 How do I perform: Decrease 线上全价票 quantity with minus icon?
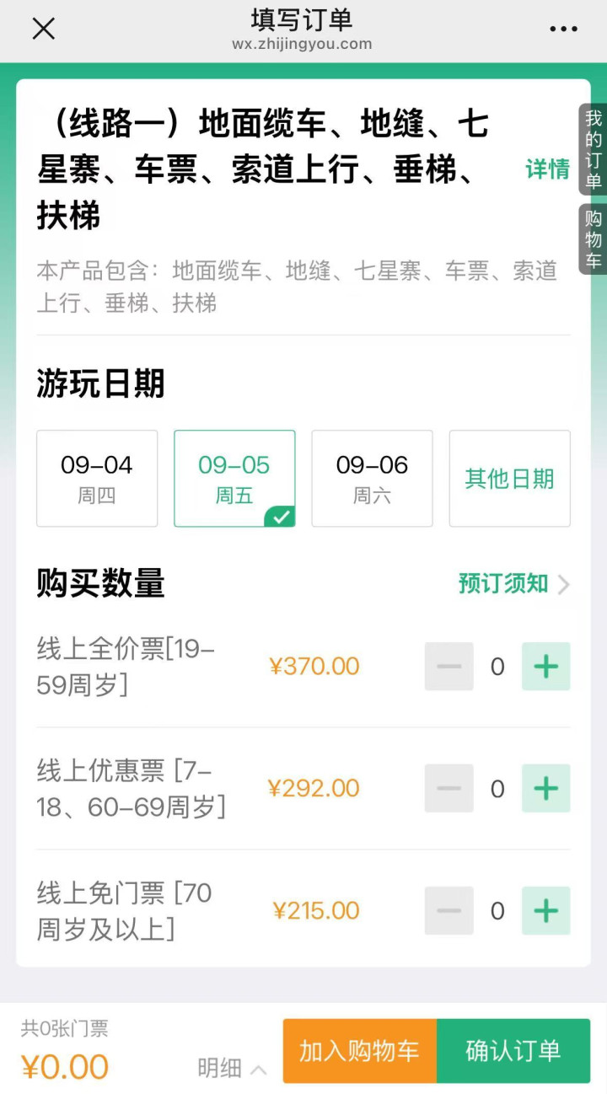coord(449,667)
